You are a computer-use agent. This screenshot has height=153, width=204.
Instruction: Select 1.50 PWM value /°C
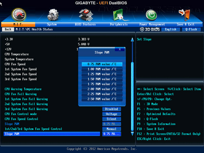pos(102,79)
